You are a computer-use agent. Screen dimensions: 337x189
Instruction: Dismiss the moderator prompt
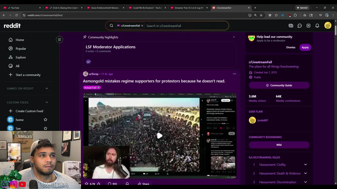pos(291,48)
